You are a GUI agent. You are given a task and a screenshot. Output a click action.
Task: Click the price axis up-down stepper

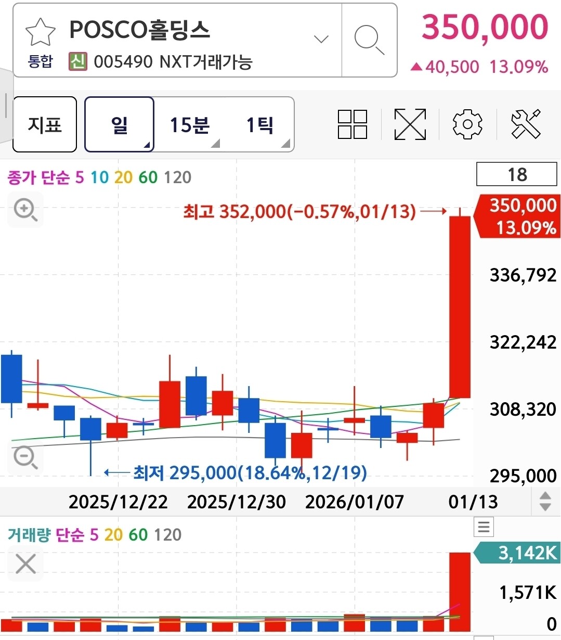point(545,501)
